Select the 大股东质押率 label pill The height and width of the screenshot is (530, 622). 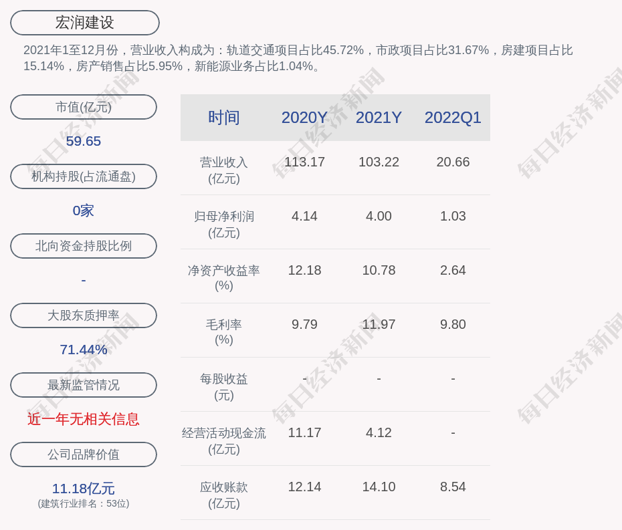pos(84,315)
